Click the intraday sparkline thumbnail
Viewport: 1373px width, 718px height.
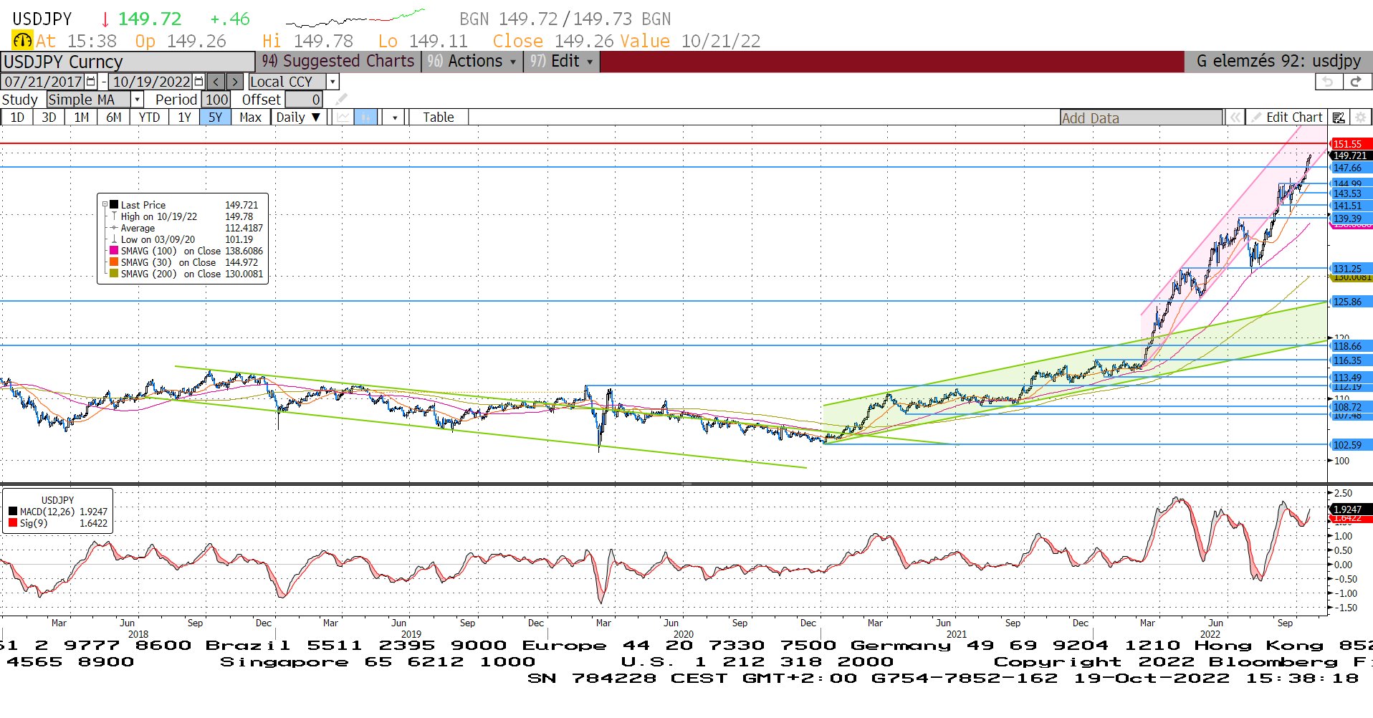click(355, 18)
